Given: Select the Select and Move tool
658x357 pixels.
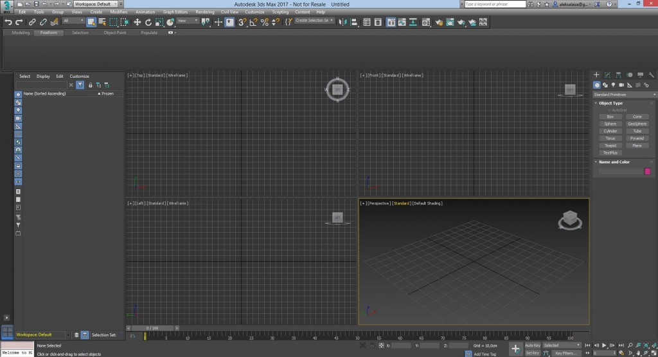Looking at the screenshot, I should (137, 22).
